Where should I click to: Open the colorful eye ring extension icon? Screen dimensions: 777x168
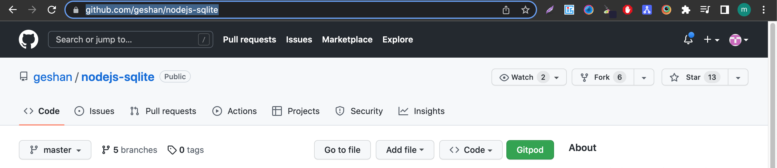click(x=666, y=10)
